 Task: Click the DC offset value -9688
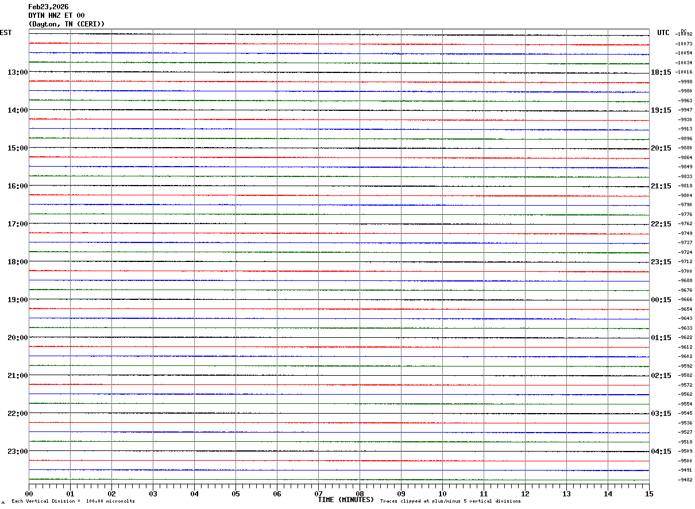coord(685,281)
